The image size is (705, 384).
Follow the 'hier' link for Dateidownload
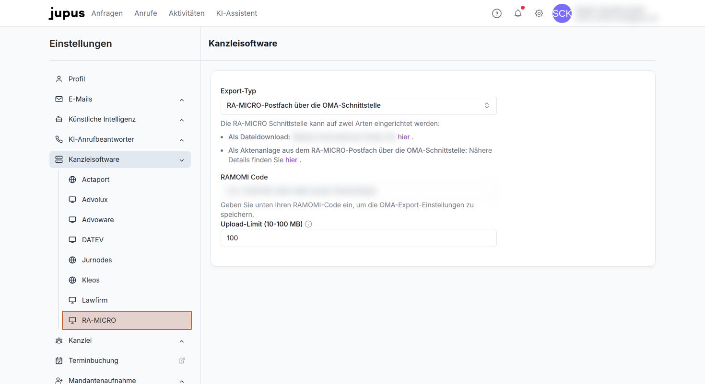[x=404, y=137]
